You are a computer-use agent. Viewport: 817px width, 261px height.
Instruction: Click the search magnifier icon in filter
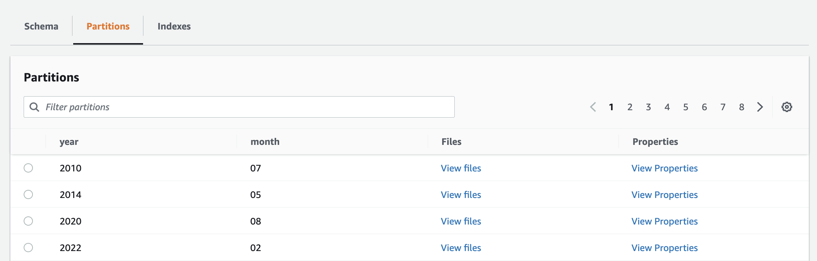[34, 107]
